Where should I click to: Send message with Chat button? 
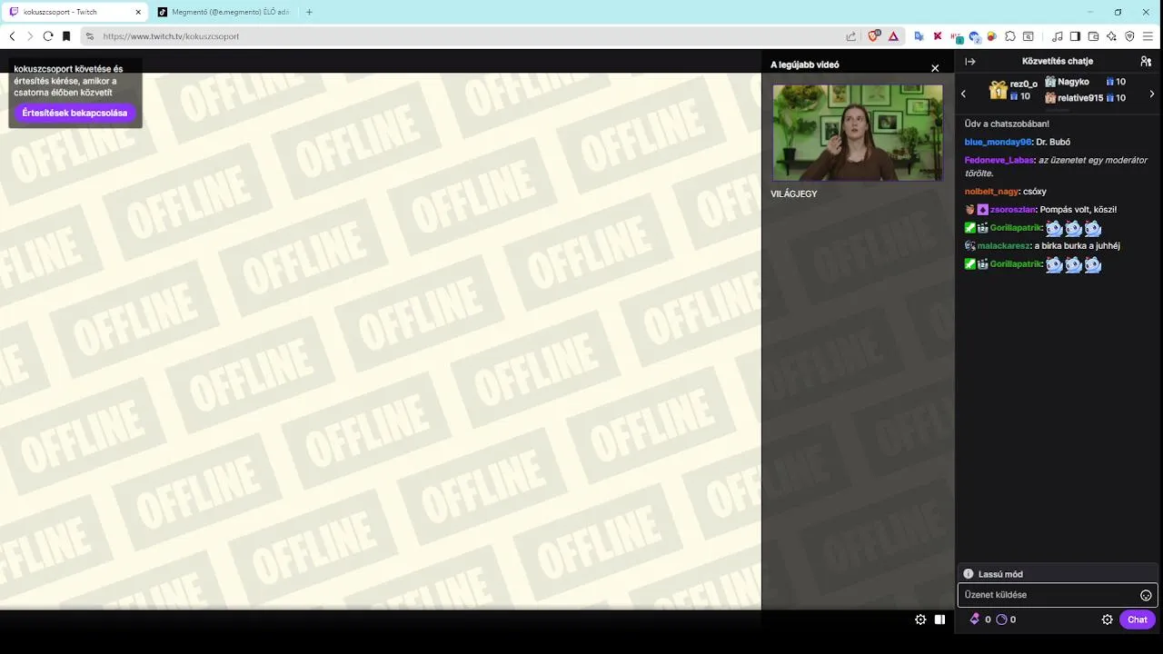1138,619
